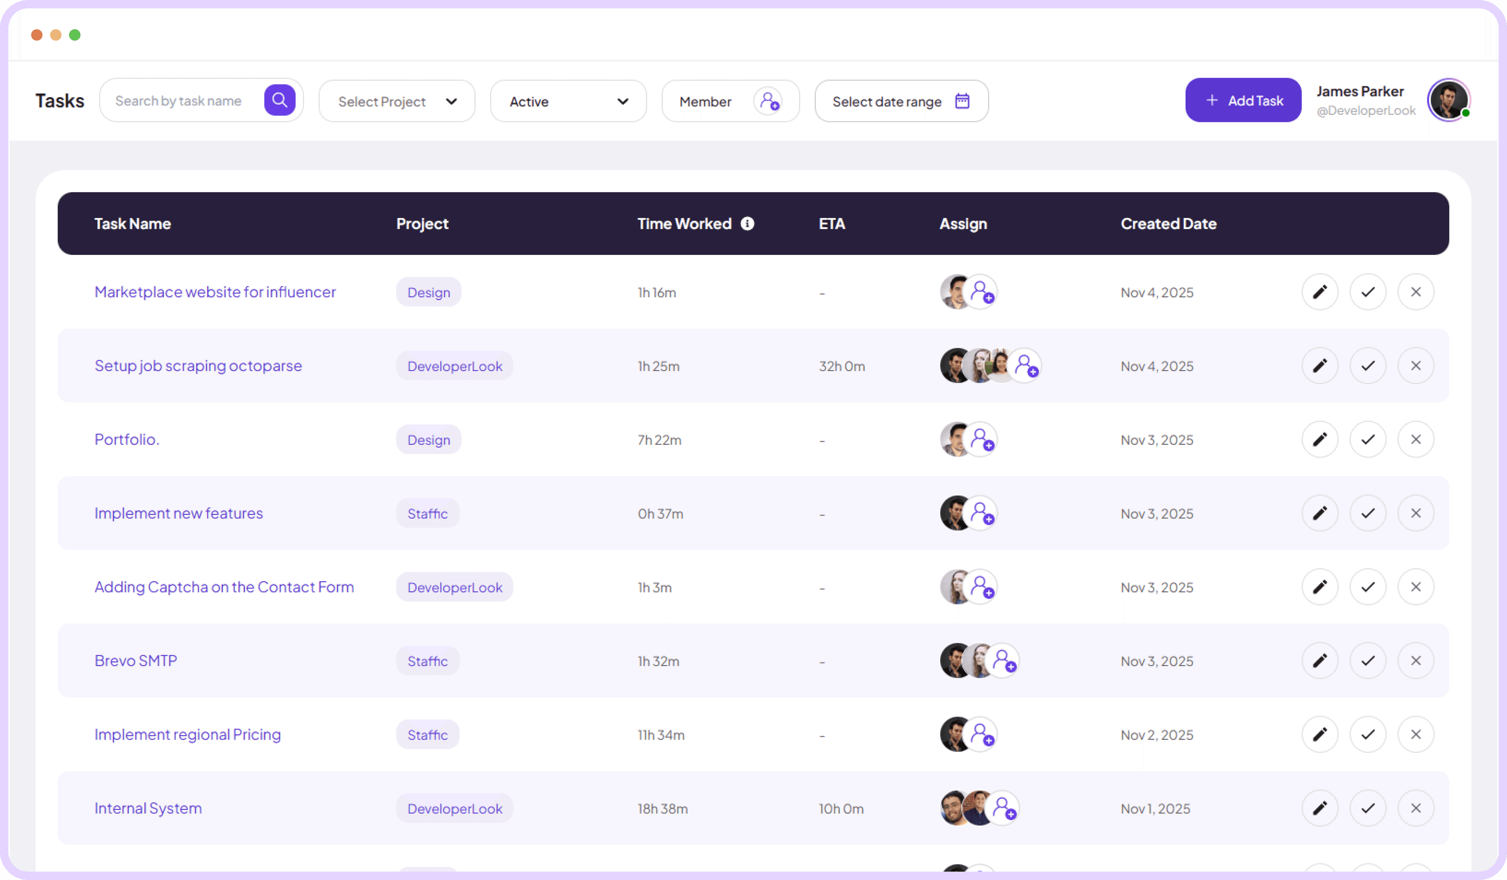Image resolution: width=1507 pixels, height=880 pixels.
Task: Mark Setup job scraping octoparse as done
Action: pyautogui.click(x=1368, y=365)
